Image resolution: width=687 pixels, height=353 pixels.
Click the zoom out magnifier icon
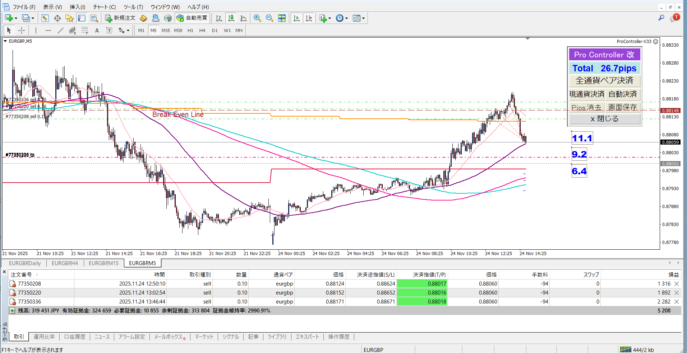point(269,18)
